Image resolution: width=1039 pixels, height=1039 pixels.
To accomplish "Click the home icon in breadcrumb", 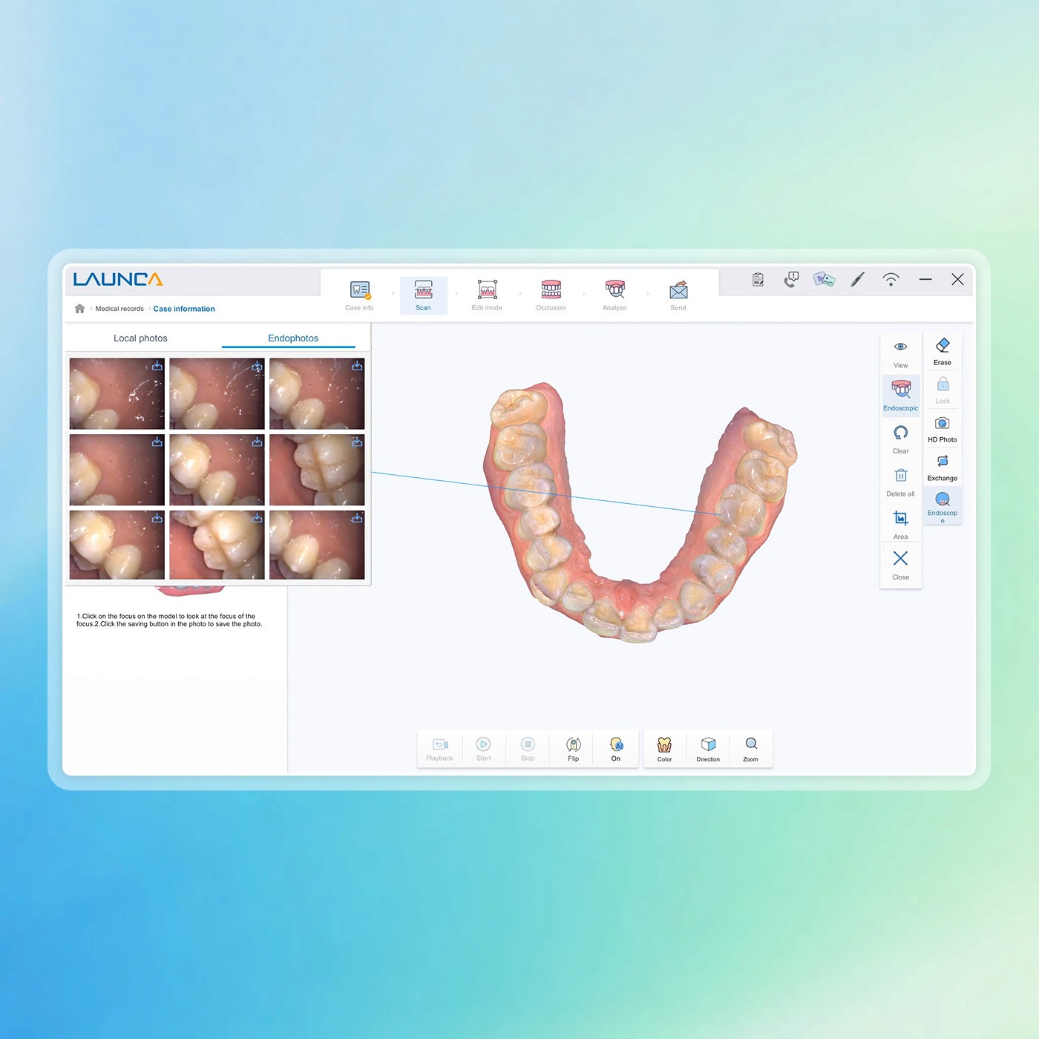I will point(79,309).
